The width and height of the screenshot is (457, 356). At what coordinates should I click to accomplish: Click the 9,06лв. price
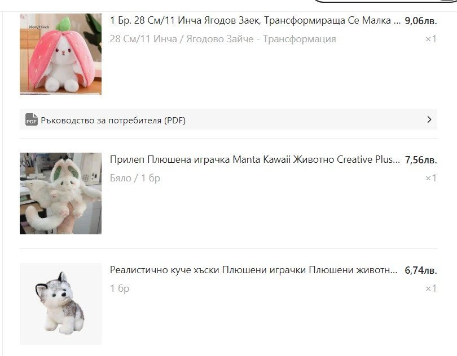point(421,21)
